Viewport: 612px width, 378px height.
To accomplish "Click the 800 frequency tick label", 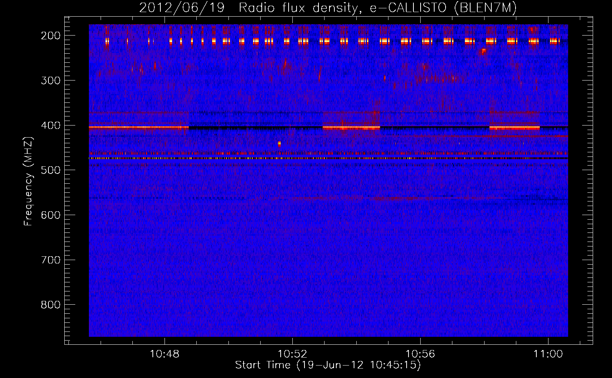I will [51, 305].
